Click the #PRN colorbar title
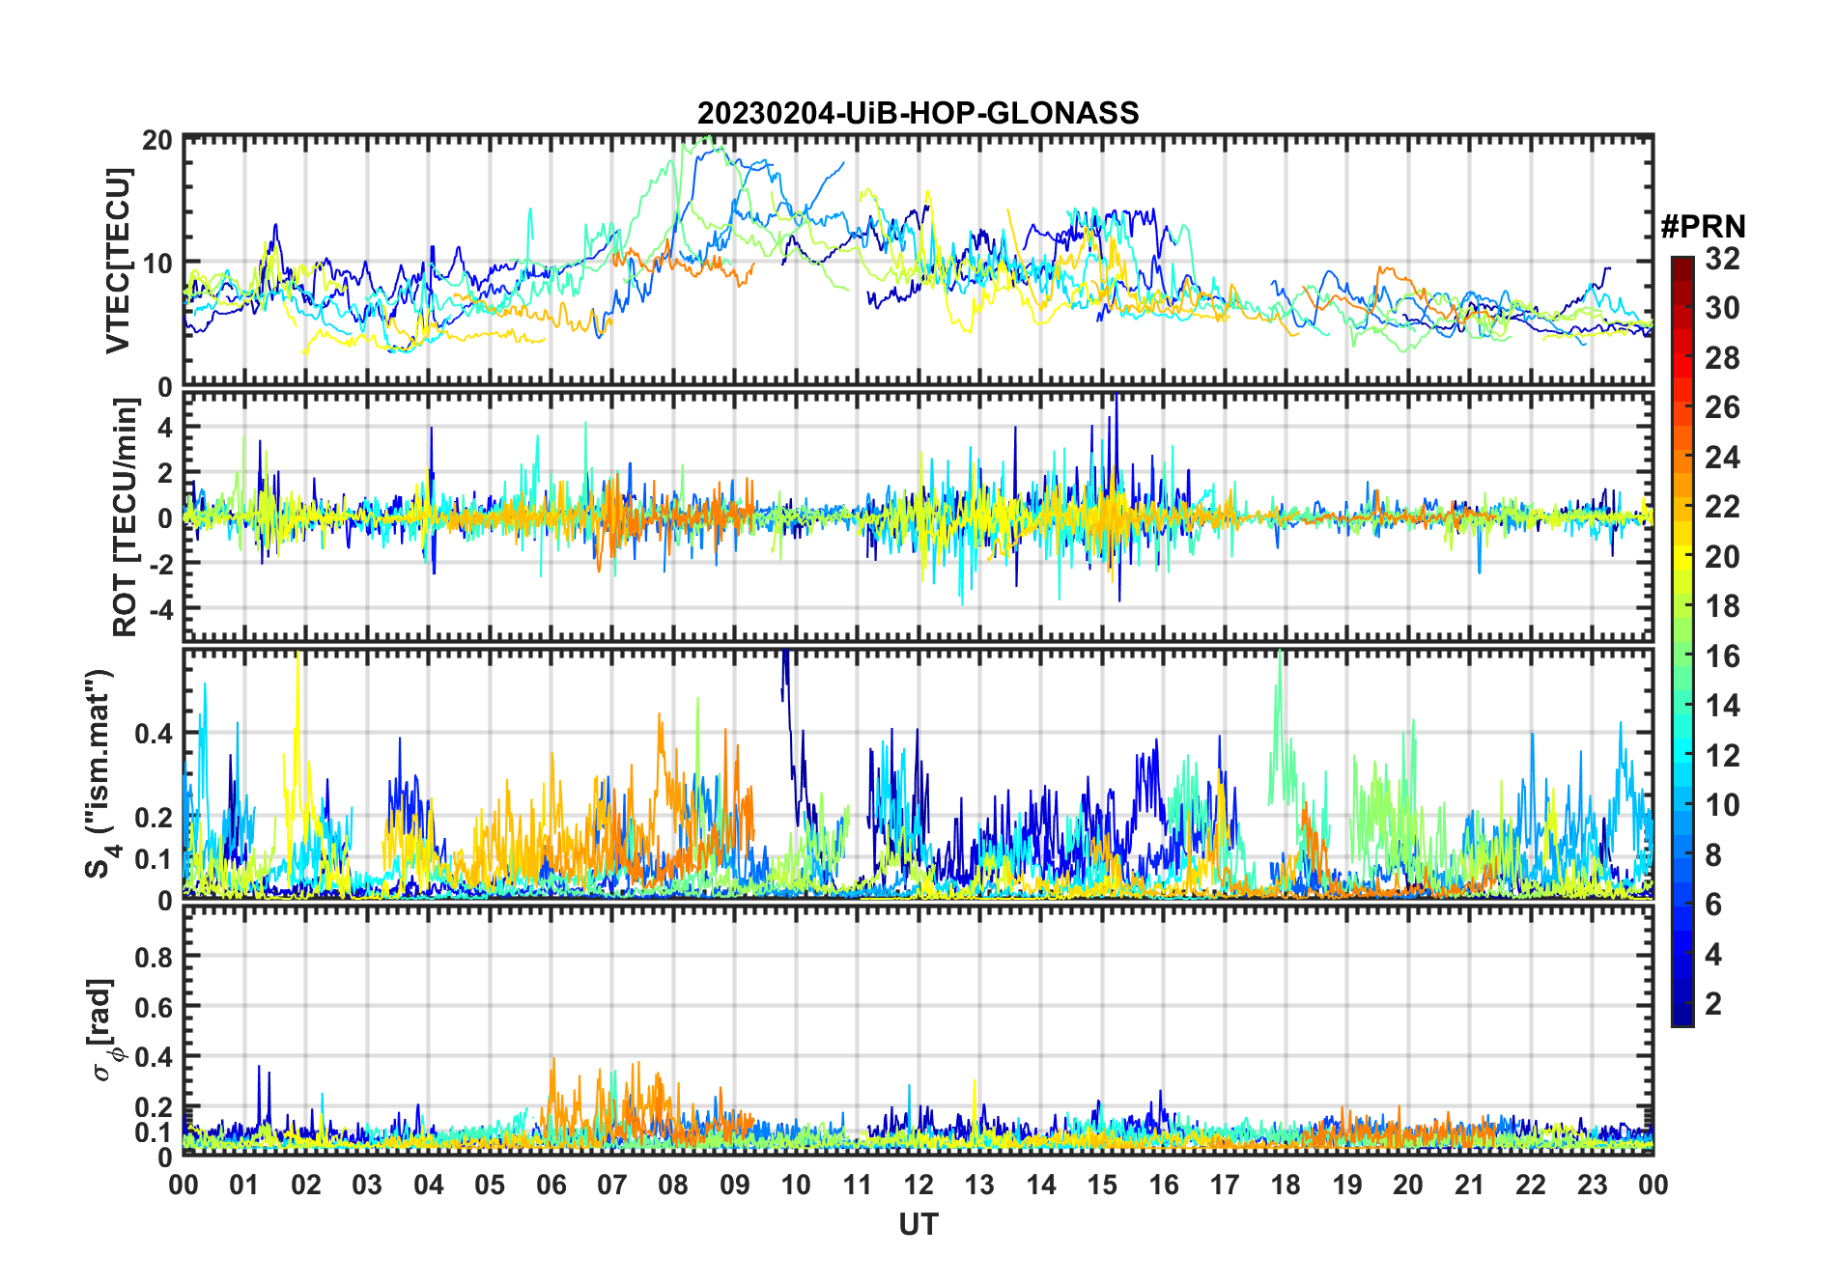The height and width of the screenshot is (1284, 1837). 1703,227
